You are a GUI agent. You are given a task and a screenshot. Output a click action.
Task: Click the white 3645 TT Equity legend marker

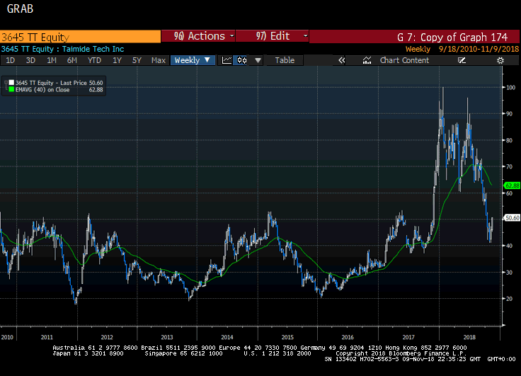(x=11, y=83)
